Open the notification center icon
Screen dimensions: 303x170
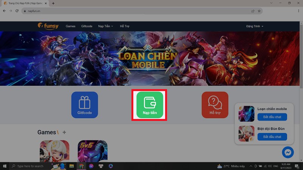click(297, 166)
